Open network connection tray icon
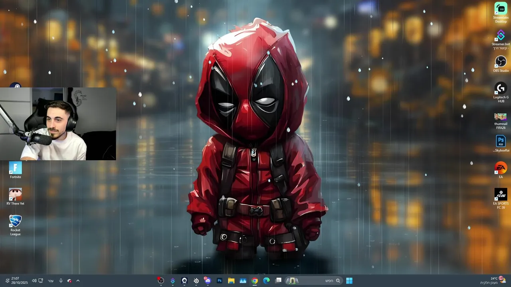 (41, 281)
